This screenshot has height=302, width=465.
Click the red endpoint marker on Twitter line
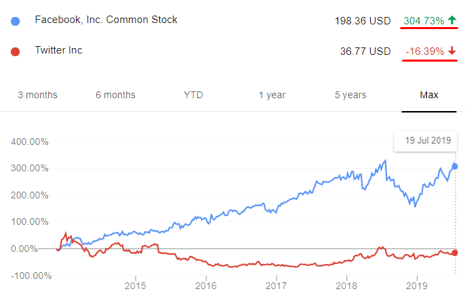(x=455, y=253)
